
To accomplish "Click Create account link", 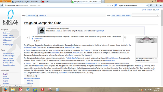I will (x=147, y=10).
